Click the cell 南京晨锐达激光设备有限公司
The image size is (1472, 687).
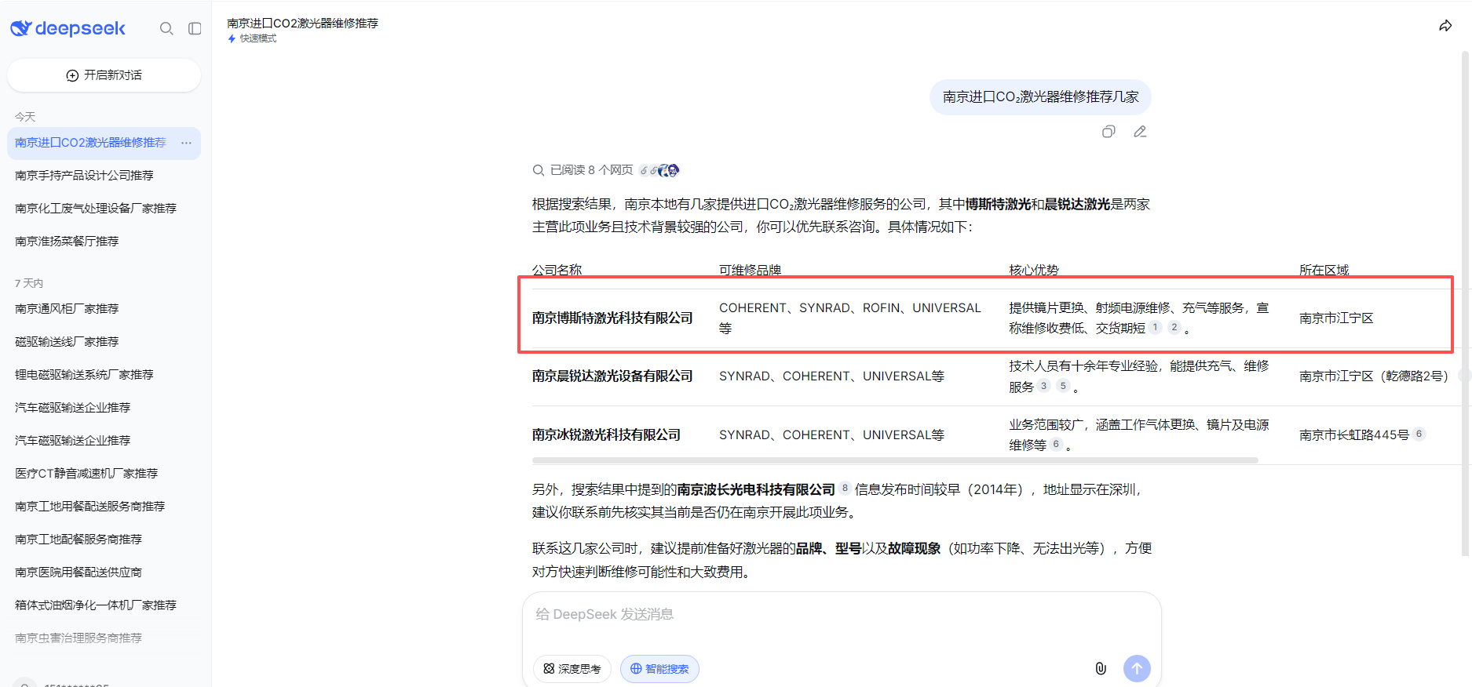[612, 376]
